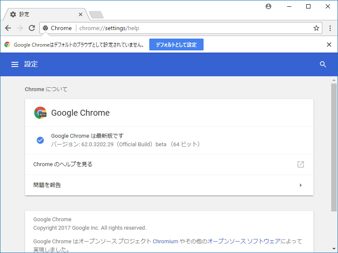Click the vertical scrollbar thumb
The image size is (338, 253).
pyautogui.click(x=334, y=147)
